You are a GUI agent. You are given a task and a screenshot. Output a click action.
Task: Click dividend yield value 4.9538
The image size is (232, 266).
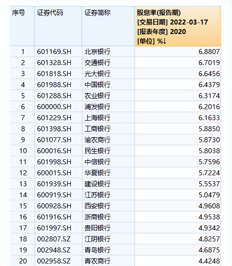click(x=209, y=217)
